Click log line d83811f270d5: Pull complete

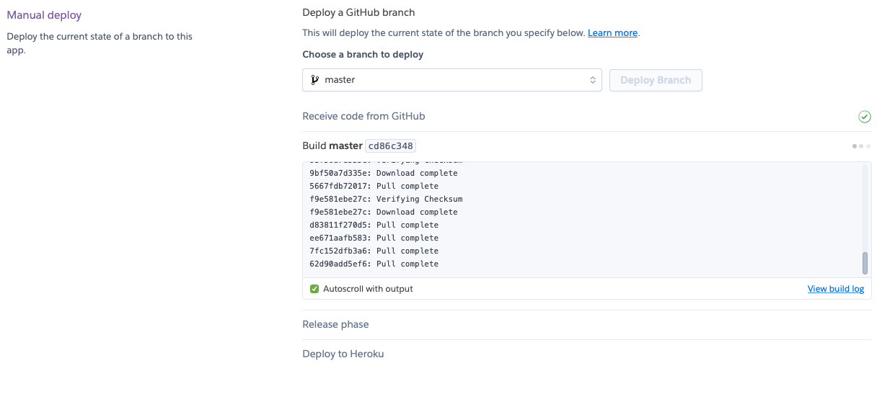click(x=374, y=225)
